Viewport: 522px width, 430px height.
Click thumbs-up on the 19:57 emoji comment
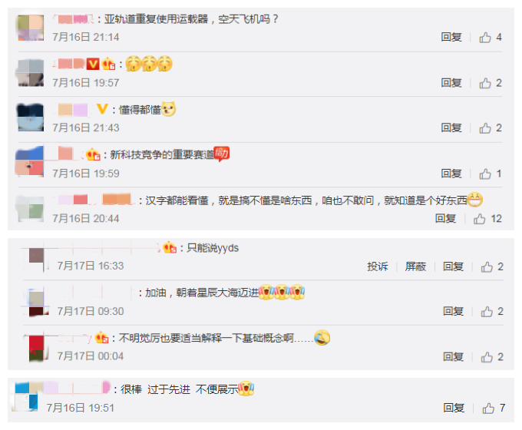(485, 83)
